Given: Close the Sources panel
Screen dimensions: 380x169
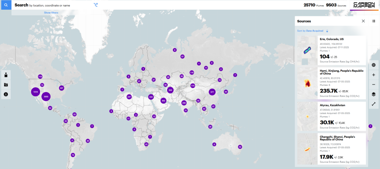Looking at the screenshot, I should click(x=363, y=21).
